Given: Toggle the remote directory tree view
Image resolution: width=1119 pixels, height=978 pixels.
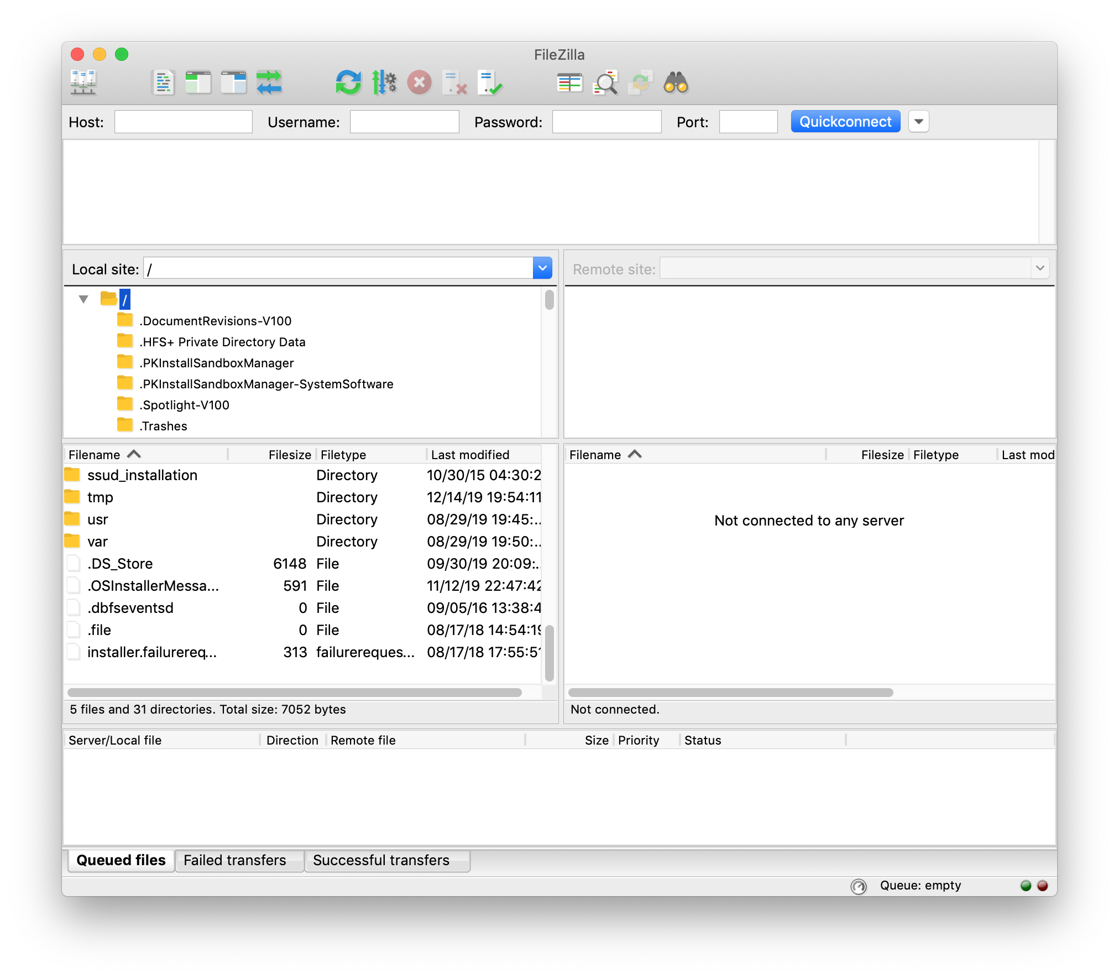Looking at the screenshot, I should tap(233, 82).
